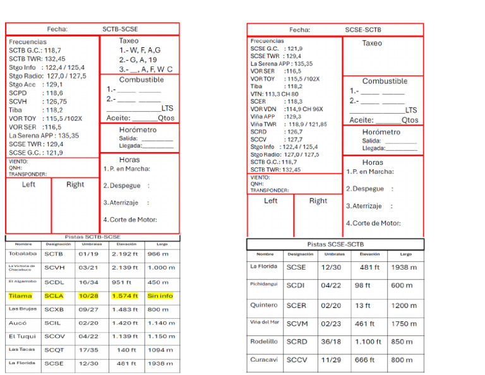Click taxi route 2.- G, A, 19

(138, 60)
